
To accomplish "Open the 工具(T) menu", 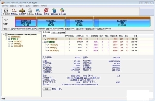I will point(28,6).
